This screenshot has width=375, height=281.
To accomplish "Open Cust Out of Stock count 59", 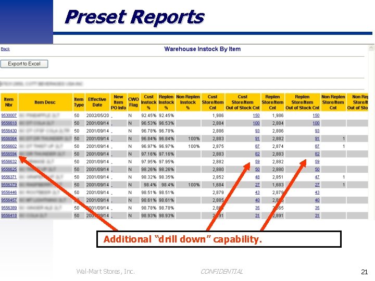I will [x=257, y=162].
